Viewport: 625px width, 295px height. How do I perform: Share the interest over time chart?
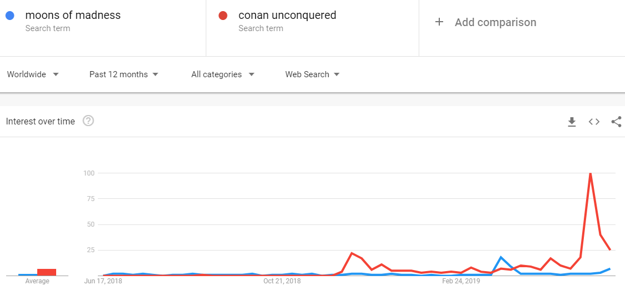pyautogui.click(x=616, y=122)
